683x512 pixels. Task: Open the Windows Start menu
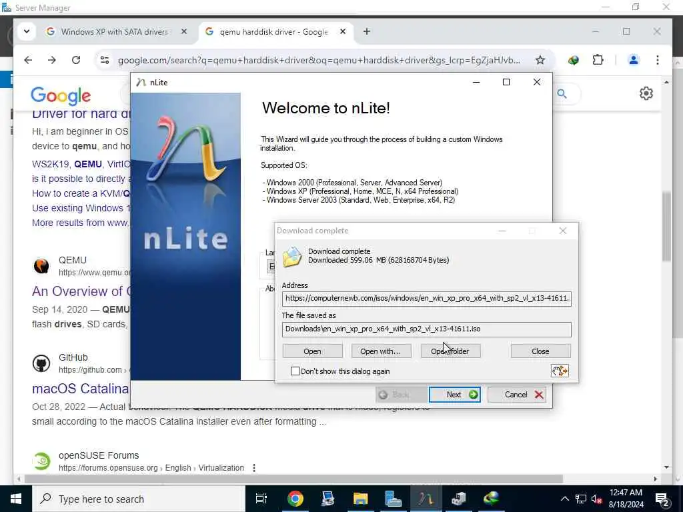coord(16,499)
